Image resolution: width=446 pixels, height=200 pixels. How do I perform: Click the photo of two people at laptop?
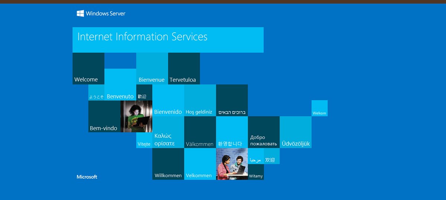click(x=232, y=164)
